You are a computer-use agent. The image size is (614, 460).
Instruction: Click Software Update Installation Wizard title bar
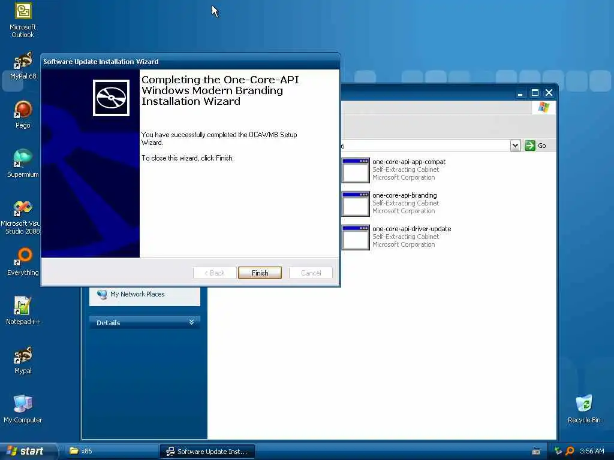click(190, 62)
